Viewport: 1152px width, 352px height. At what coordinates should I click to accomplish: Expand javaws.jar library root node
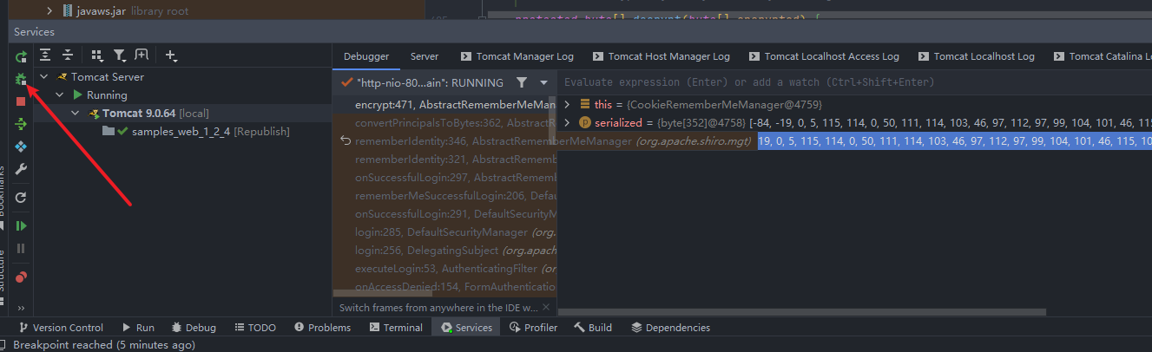click(x=49, y=11)
